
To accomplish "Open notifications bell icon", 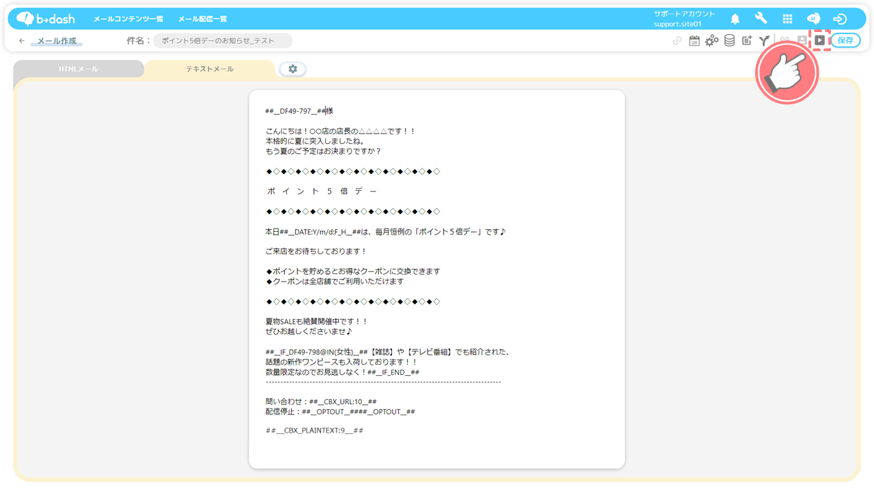I will coord(735,19).
